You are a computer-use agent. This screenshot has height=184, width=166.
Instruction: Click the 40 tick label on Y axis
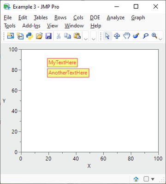(x=14, y=111)
